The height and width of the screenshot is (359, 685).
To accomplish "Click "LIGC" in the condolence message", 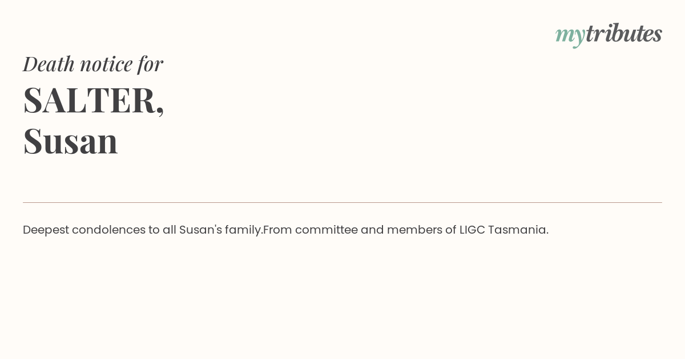I will tap(472, 230).
